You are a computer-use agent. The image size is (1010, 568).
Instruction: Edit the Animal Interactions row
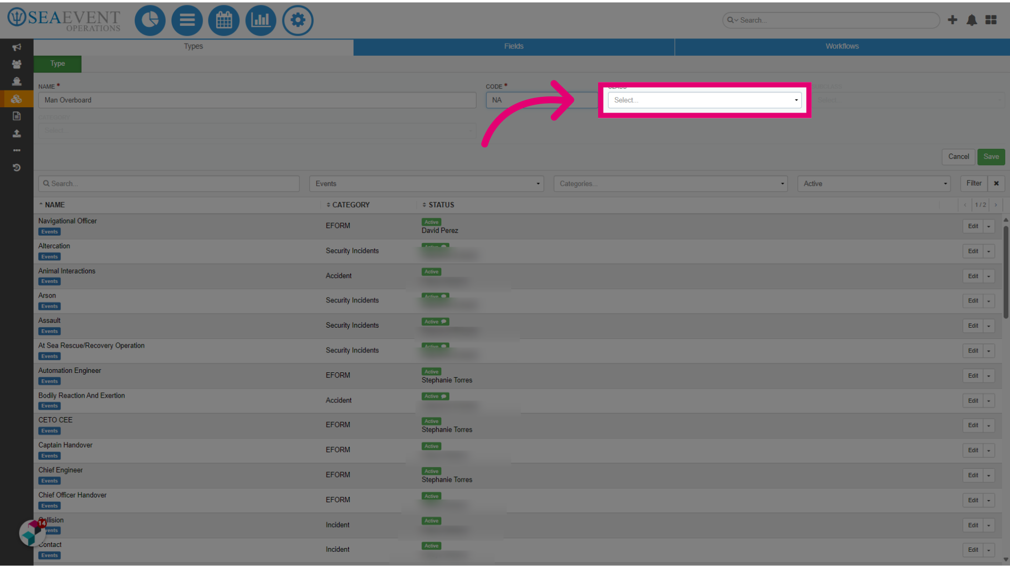(x=973, y=276)
